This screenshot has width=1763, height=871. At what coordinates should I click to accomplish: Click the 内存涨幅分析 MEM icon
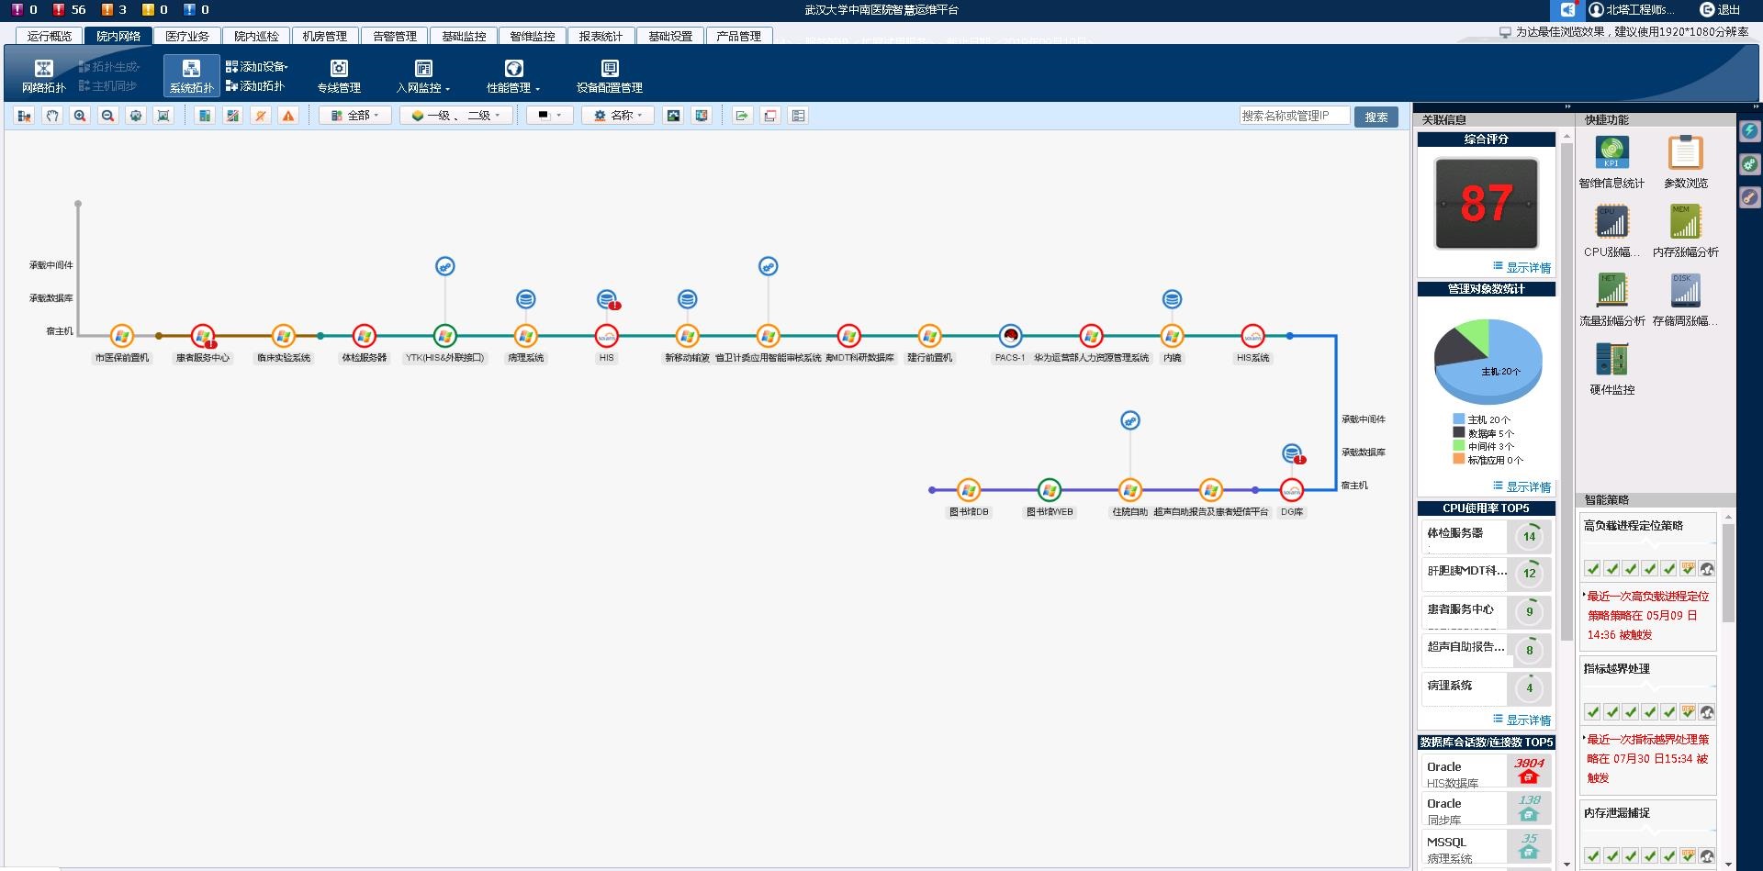point(1685,222)
